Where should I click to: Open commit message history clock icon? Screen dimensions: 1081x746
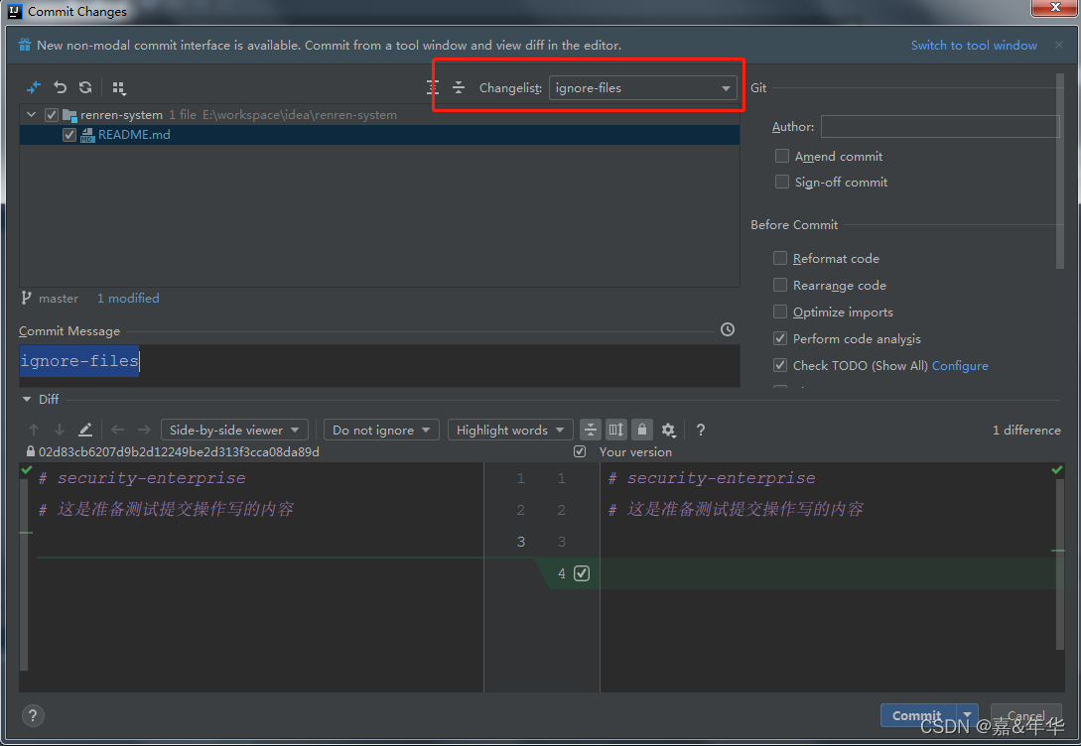click(728, 329)
